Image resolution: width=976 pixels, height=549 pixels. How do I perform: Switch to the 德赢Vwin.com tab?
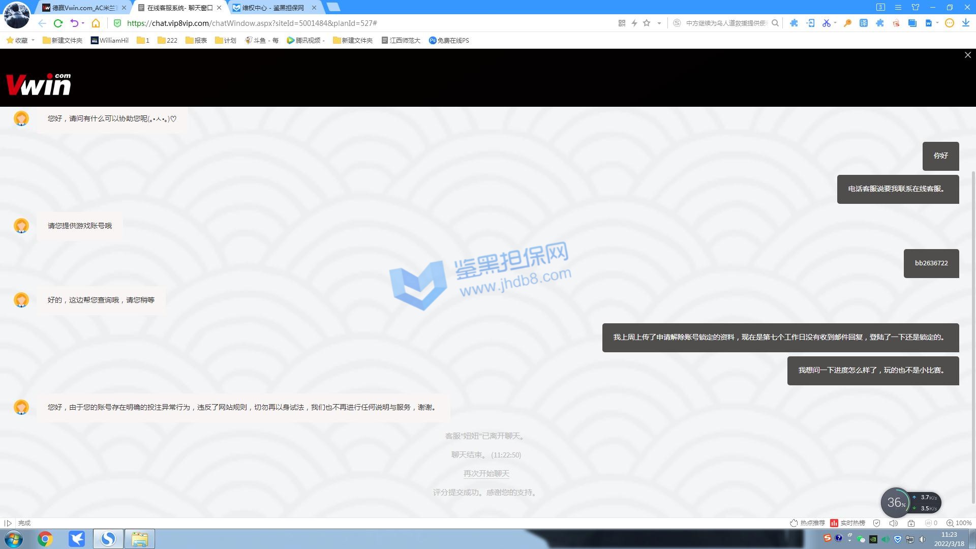tap(84, 8)
